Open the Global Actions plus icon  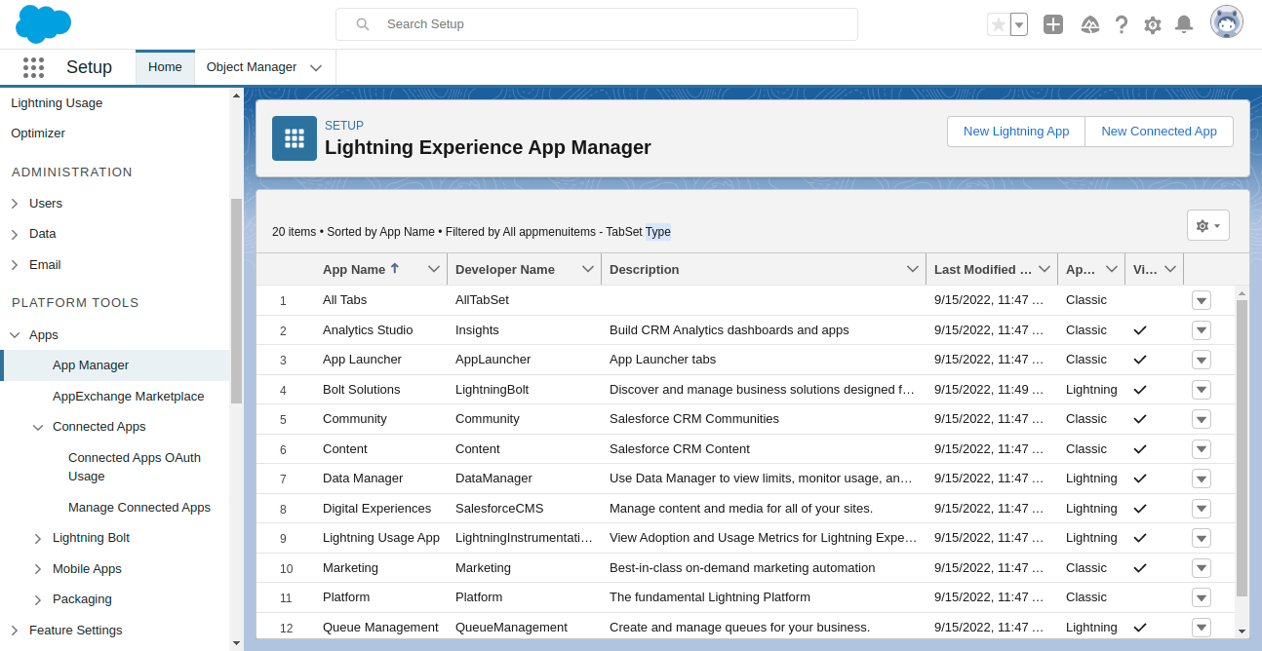coord(1053,24)
